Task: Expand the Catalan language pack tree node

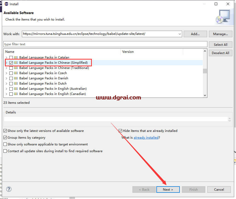Action: point(6,57)
